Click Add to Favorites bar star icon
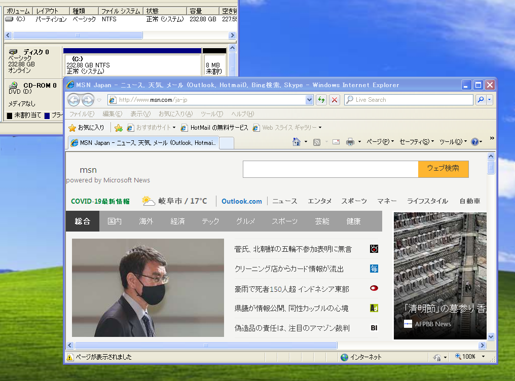Screen dimensions: 515x381 pyautogui.click(x=119, y=128)
